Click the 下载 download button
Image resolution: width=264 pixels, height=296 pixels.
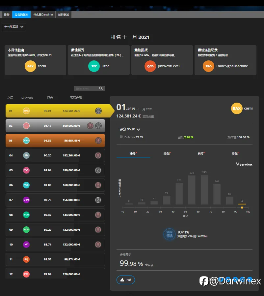pyautogui.click(x=126, y=280)
